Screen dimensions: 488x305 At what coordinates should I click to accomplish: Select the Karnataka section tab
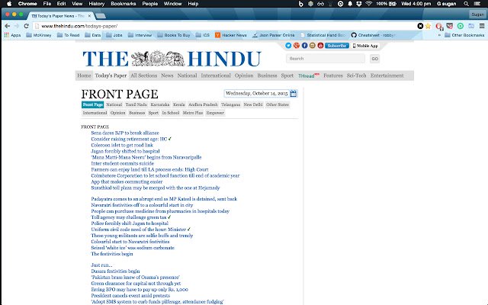pyautogui.click(x=160, y=104)
